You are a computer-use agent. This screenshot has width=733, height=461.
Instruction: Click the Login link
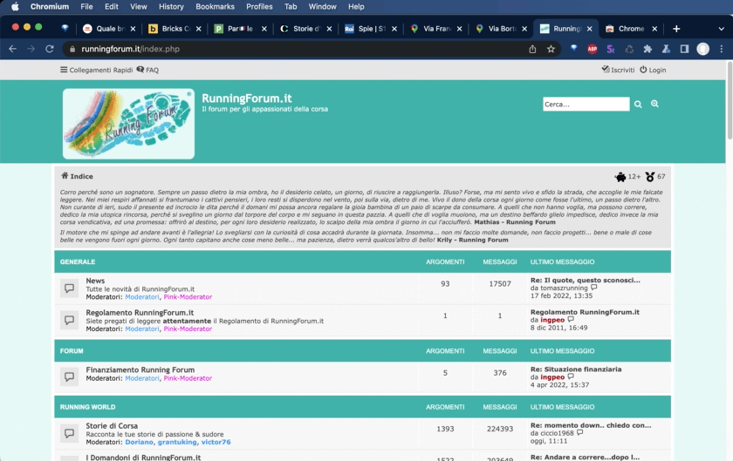(x=653, y=70)
